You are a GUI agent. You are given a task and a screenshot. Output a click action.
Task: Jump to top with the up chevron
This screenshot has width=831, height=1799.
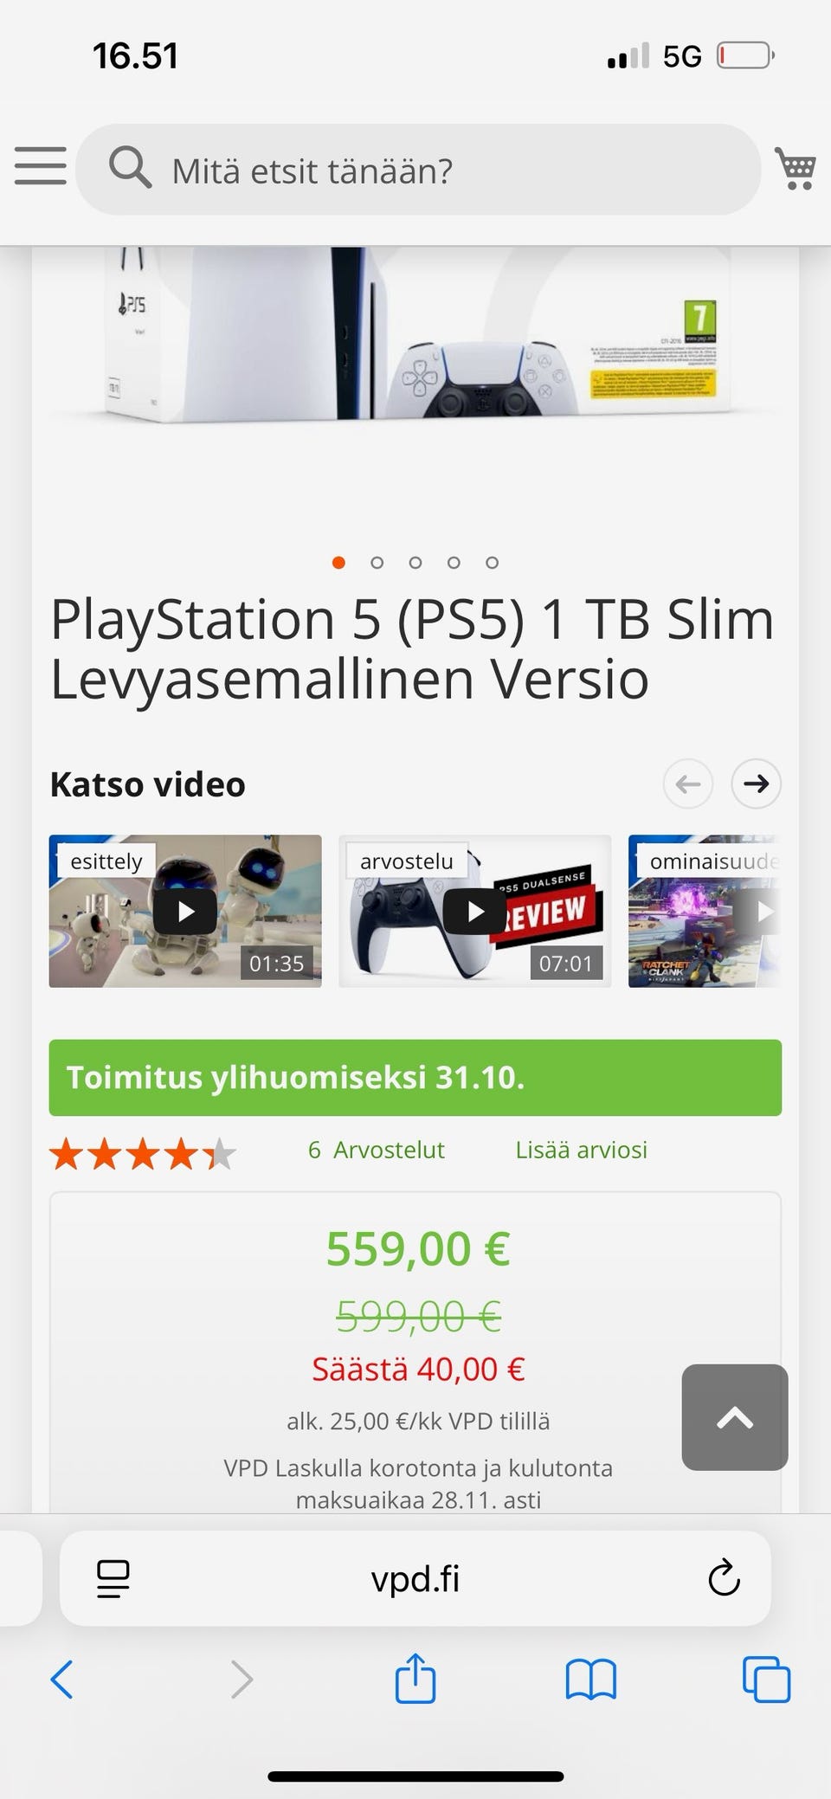pyautogui.click(x=735, y=1417)
